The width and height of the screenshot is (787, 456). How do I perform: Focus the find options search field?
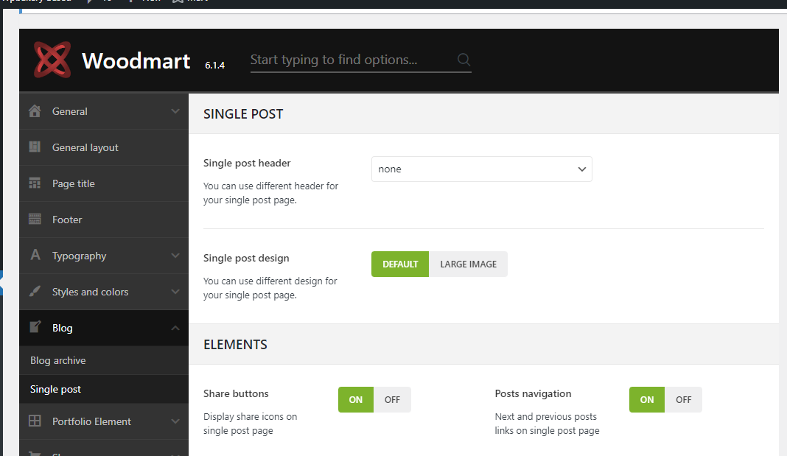[351, 60]
